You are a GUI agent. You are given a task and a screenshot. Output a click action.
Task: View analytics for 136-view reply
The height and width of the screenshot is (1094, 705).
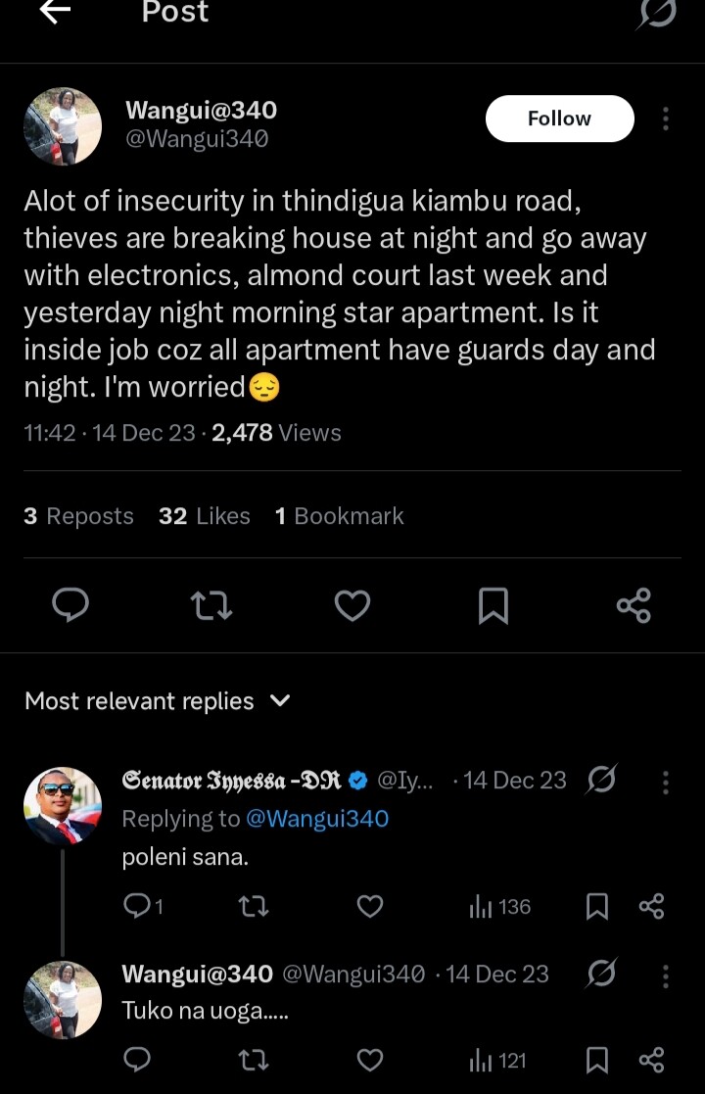(499, 907)
